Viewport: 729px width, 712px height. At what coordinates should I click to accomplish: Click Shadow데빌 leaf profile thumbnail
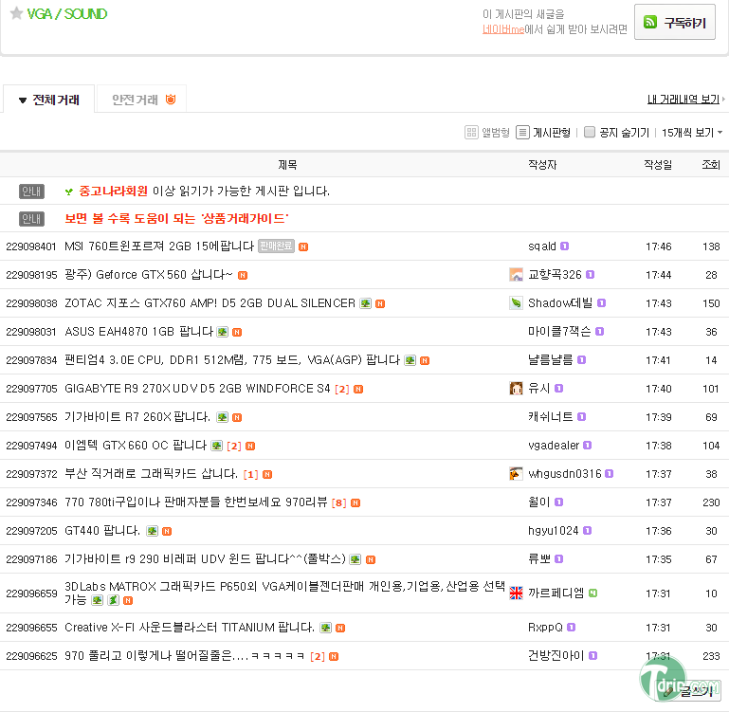(516, 302)
